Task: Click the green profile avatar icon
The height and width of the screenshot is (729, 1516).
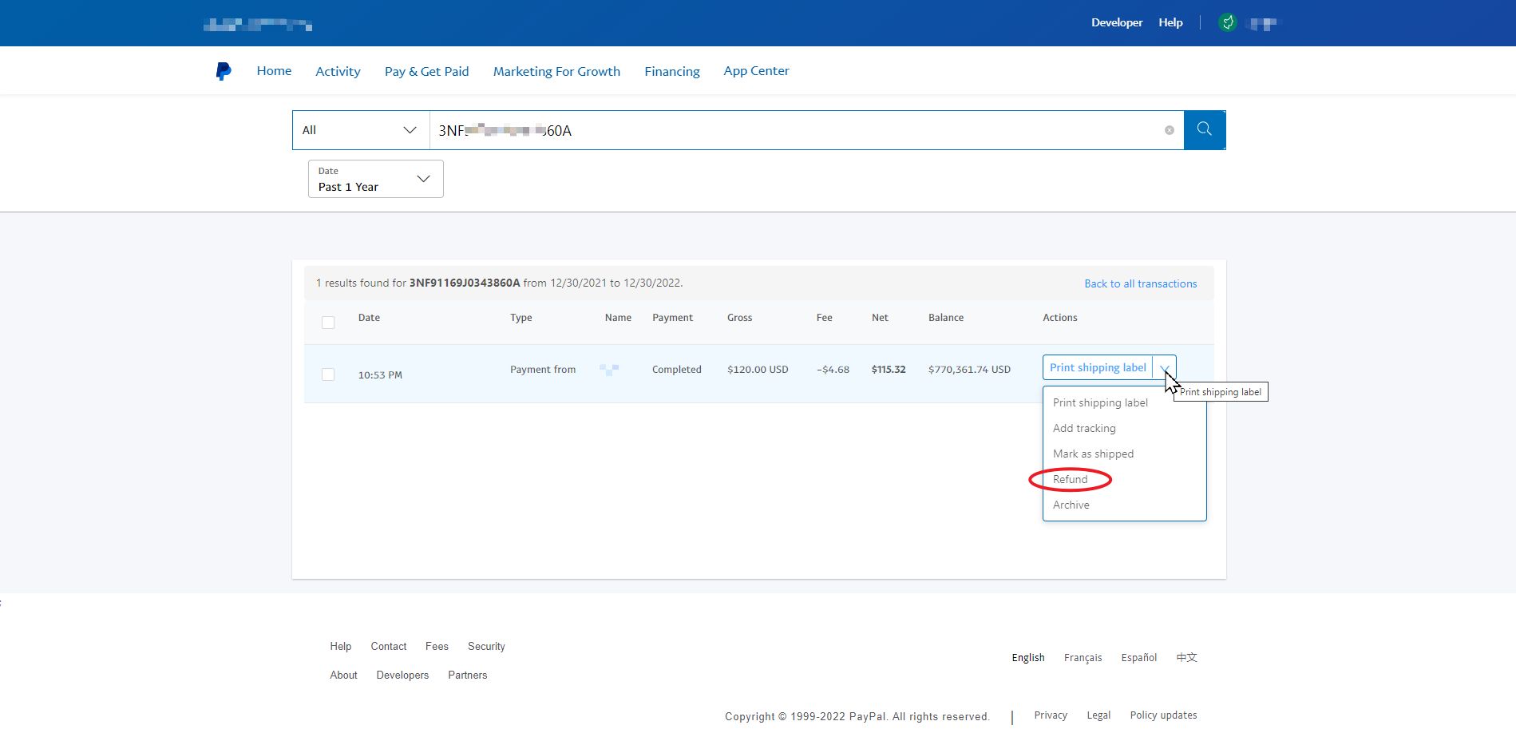Action: [x=1228, y=23]
